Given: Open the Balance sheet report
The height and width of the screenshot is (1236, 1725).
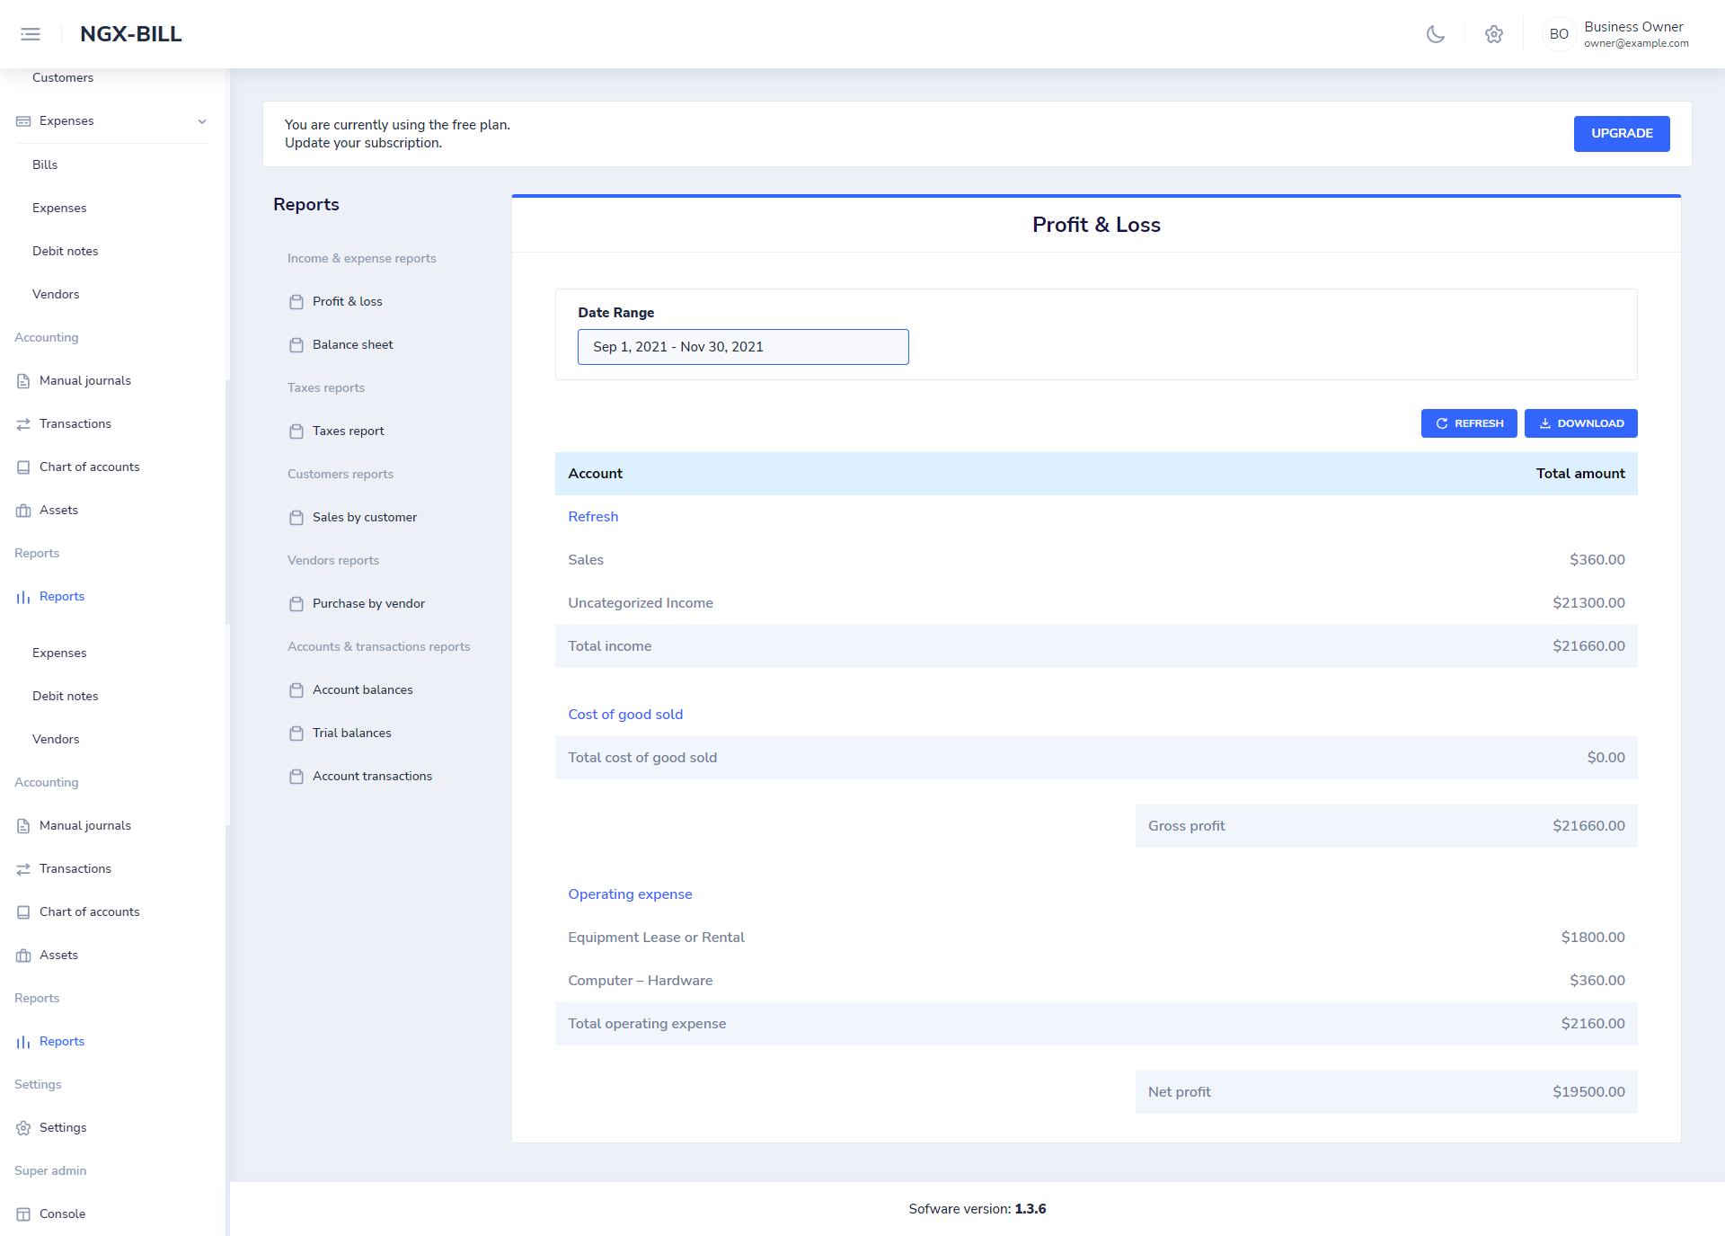Looking at the screenshot, I should point(352,344).
